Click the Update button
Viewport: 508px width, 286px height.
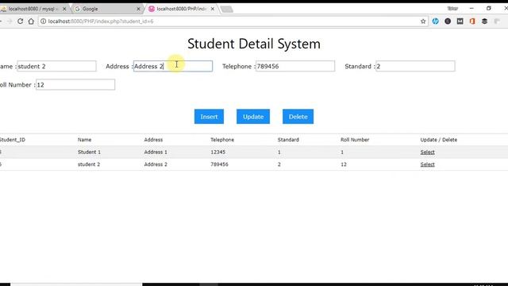coord(253,117)
